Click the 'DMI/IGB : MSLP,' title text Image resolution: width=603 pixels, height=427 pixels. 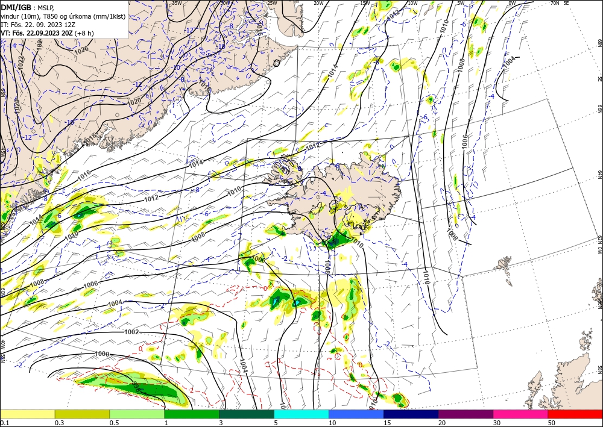[27, 7]
